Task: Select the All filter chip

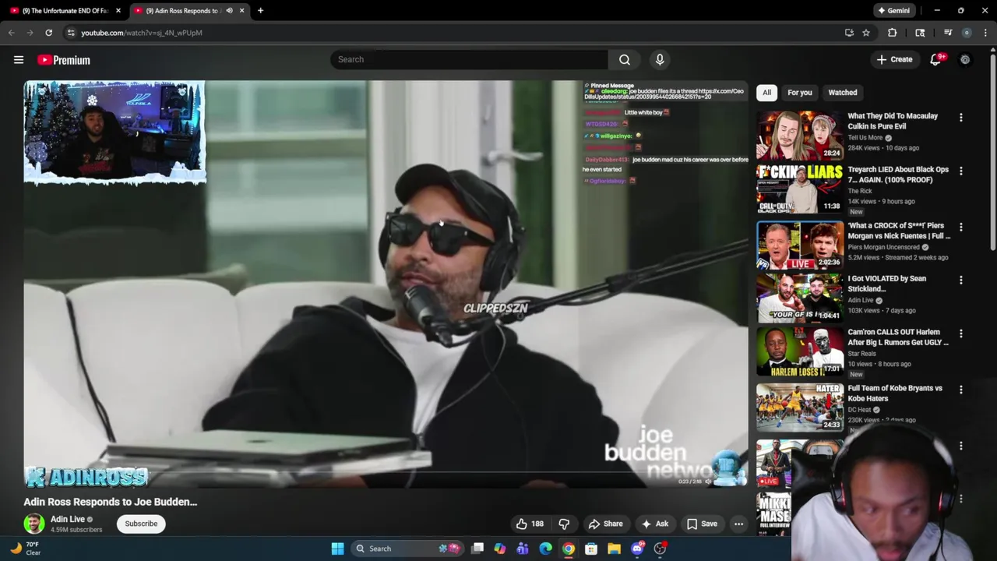Action: [766, 93]
